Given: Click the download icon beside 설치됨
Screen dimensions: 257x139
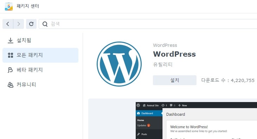Looking at the screenshot, I should [x=11, y=40].
